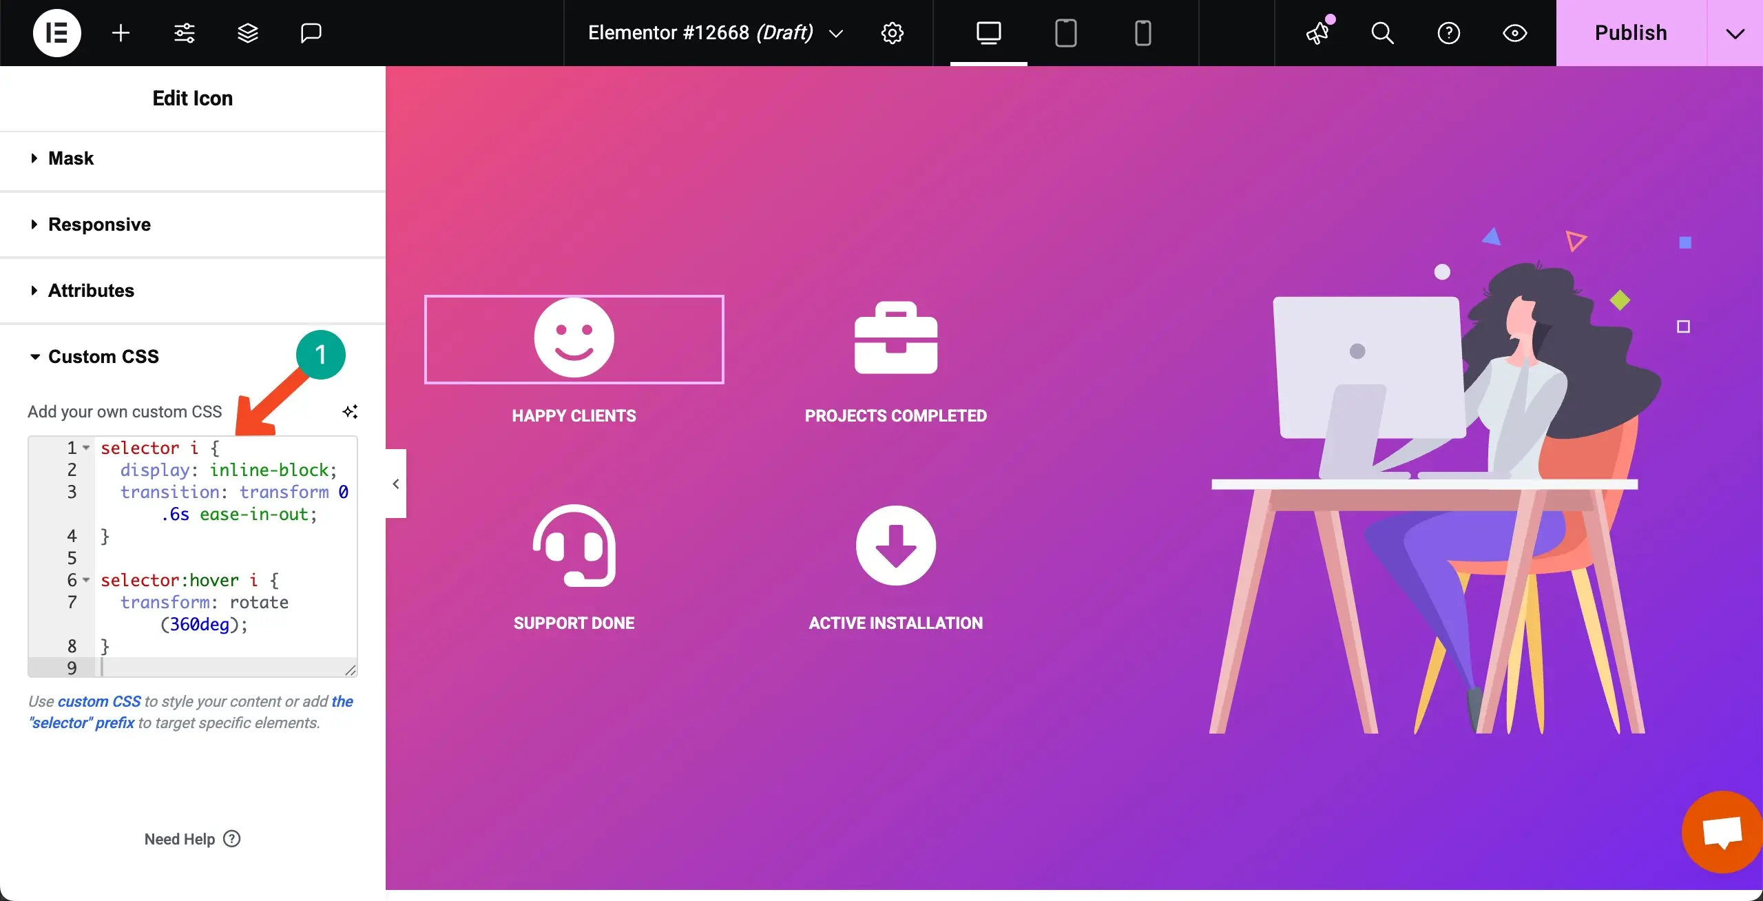Open the Elementor #12668 document dropdown
This screenshot has height=901, width=1763.
point(836,32)
